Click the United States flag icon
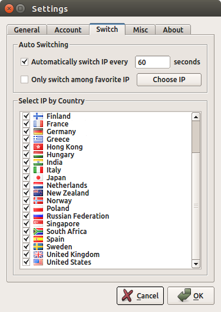 [38, 262]
